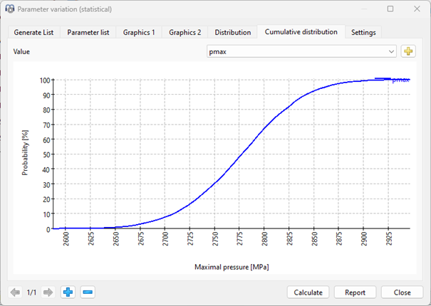This screenshot has height=306, width=431.
Task: Open the Parameter list tab
Action: [x=89, y=33]
